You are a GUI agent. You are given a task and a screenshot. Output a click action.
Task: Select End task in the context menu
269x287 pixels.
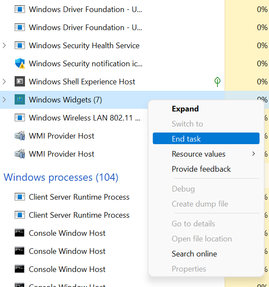point(206,139)
